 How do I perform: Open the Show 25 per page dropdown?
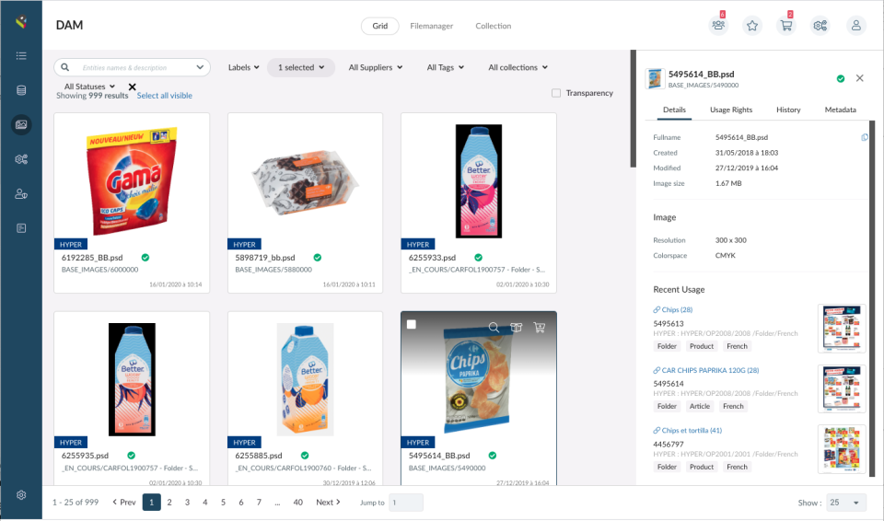coord(844,503)
